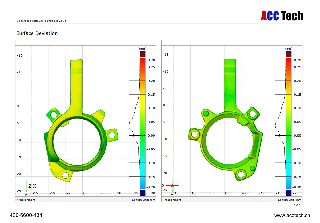Select the dark blue minimum swatch in right legend
The image size is (320, 223).
coord(288,193)
